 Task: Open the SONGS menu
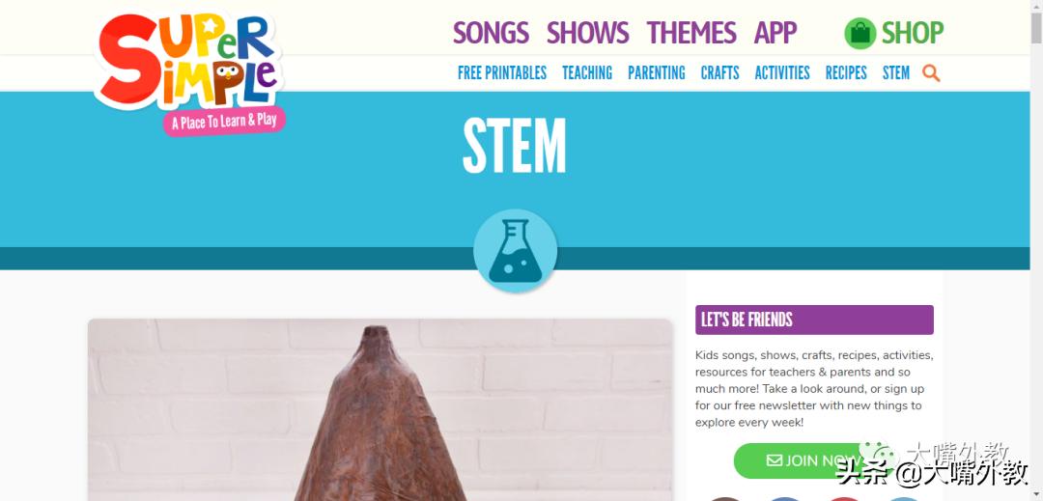click(491, 33)
